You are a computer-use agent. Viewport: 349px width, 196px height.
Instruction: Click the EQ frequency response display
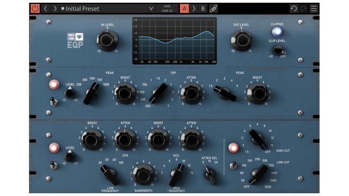[x=174, y=41]
